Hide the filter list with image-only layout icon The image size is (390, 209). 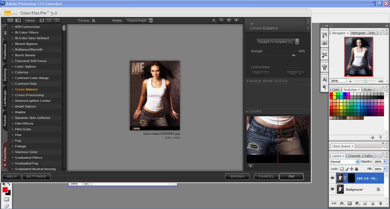10,20
